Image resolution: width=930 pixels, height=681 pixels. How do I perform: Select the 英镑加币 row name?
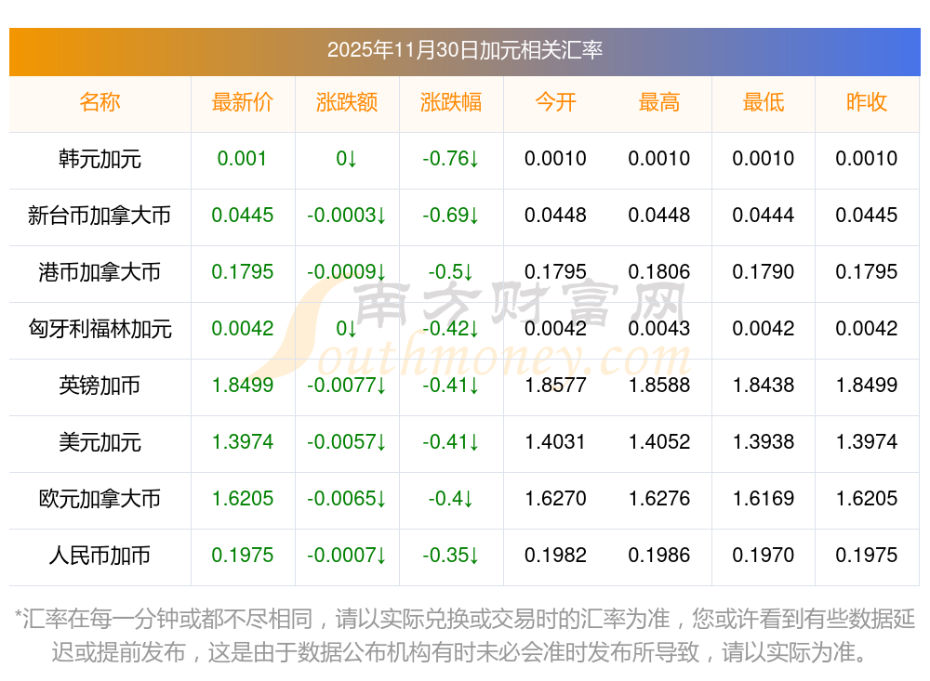click(x=100, y=386)
